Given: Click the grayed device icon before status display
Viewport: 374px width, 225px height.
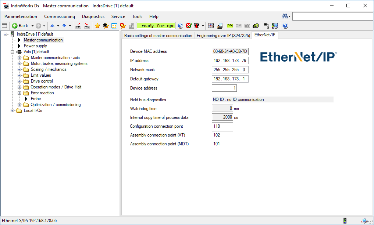Looking at the screenshot, I should (x=131, y=26).
